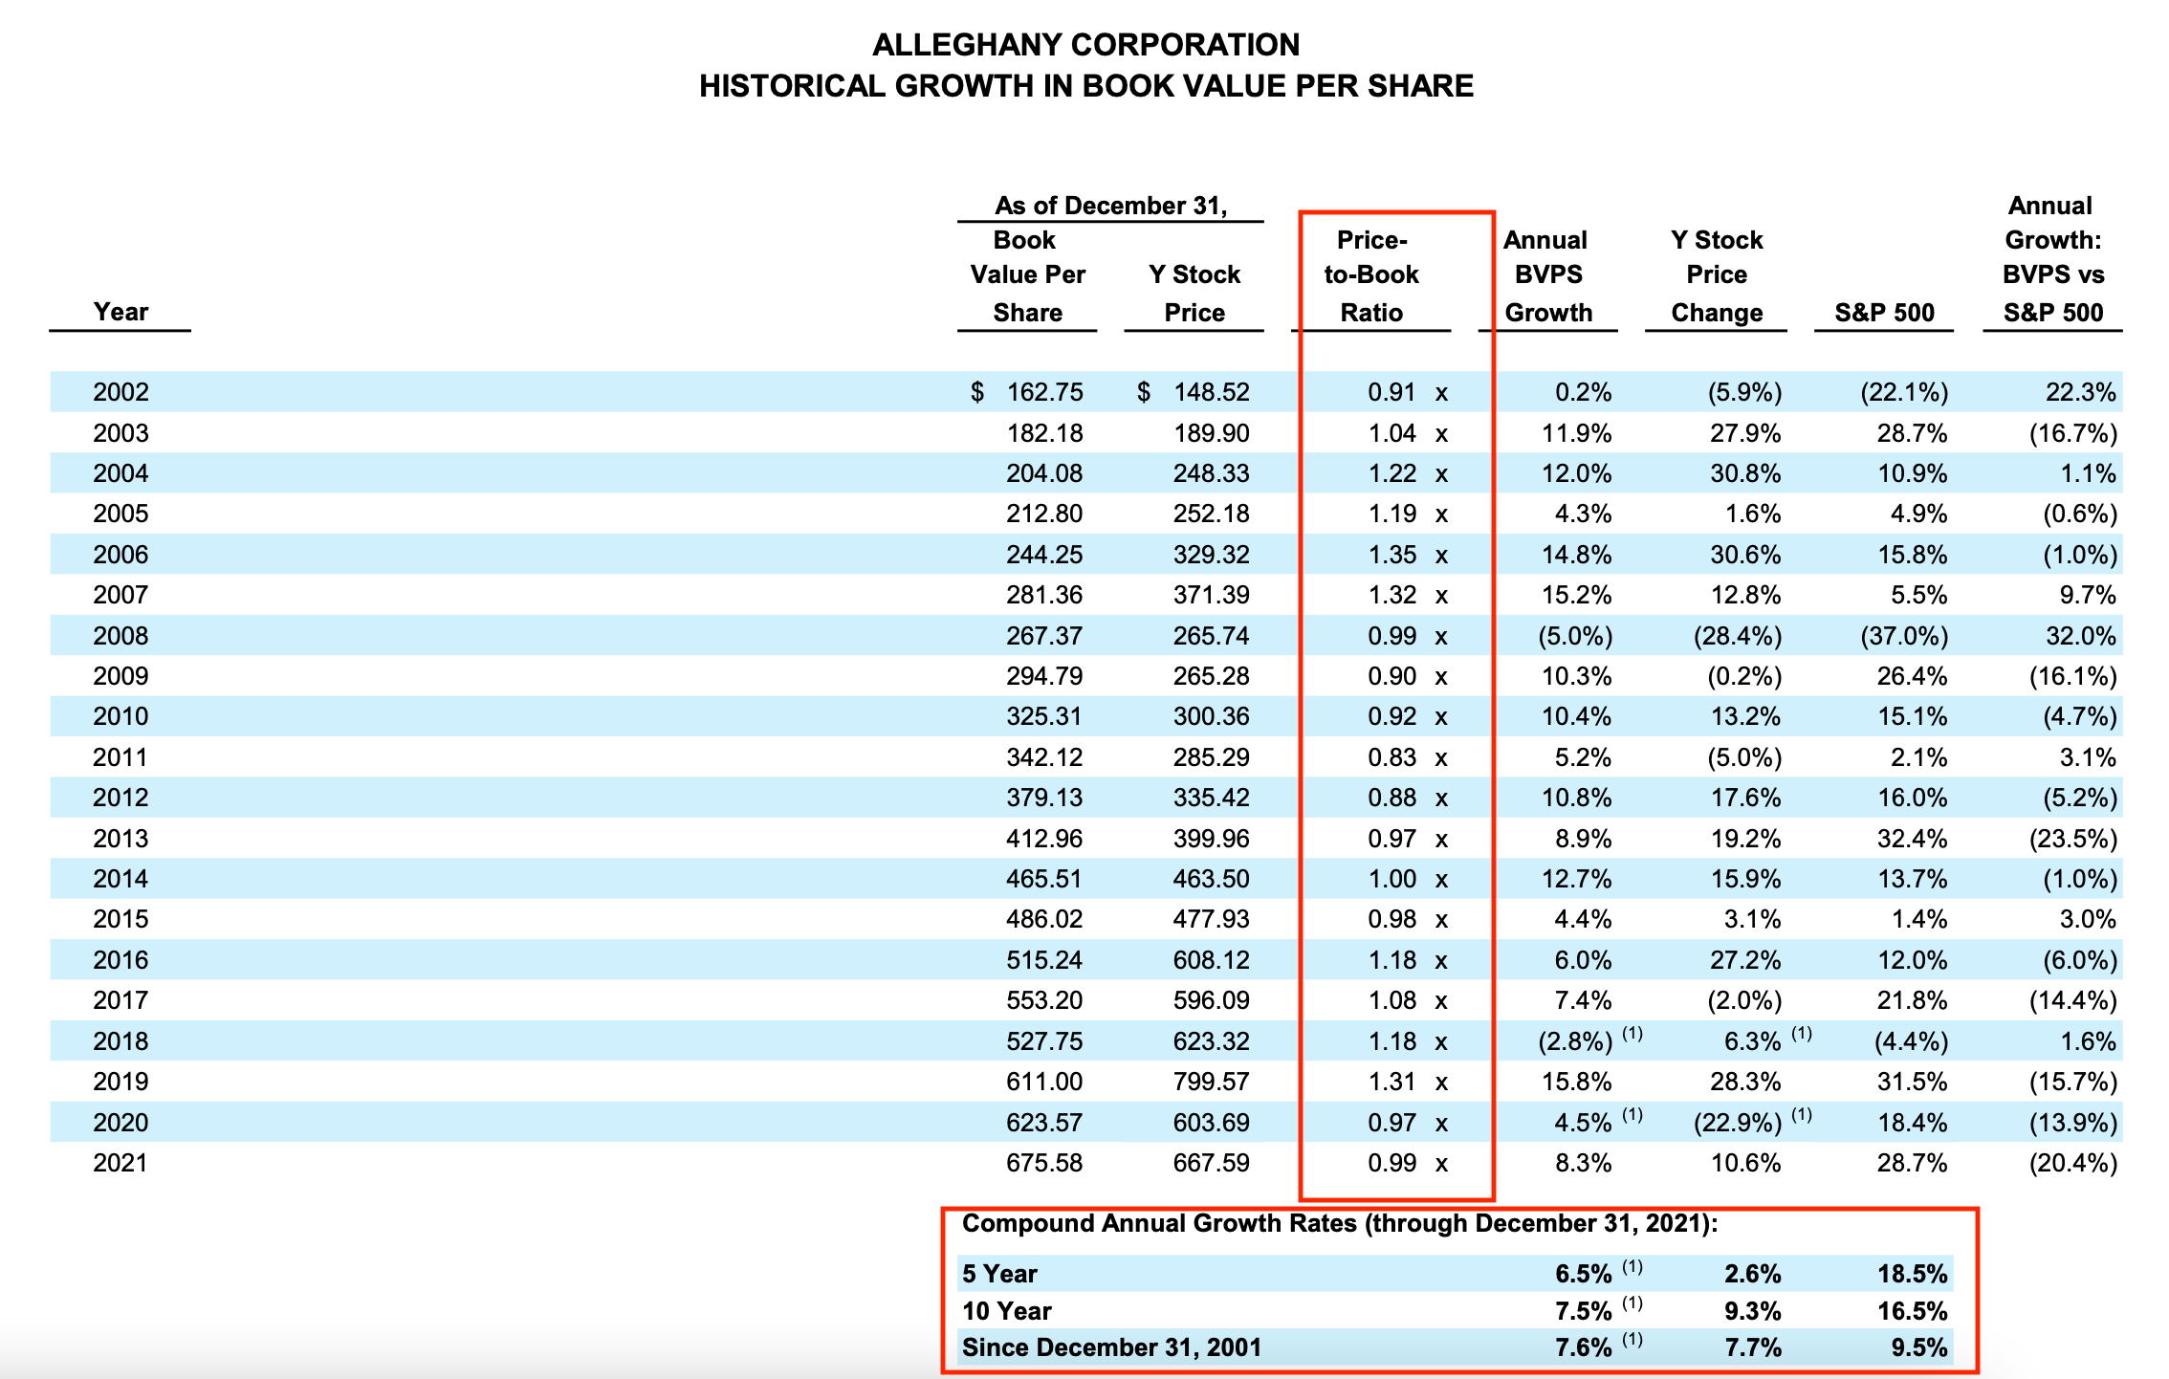The height and width of the screenshot is (1379, 2169).
Task: Click the '(22.1%)' S&P 500 value
Action: tap(1904, 392)
